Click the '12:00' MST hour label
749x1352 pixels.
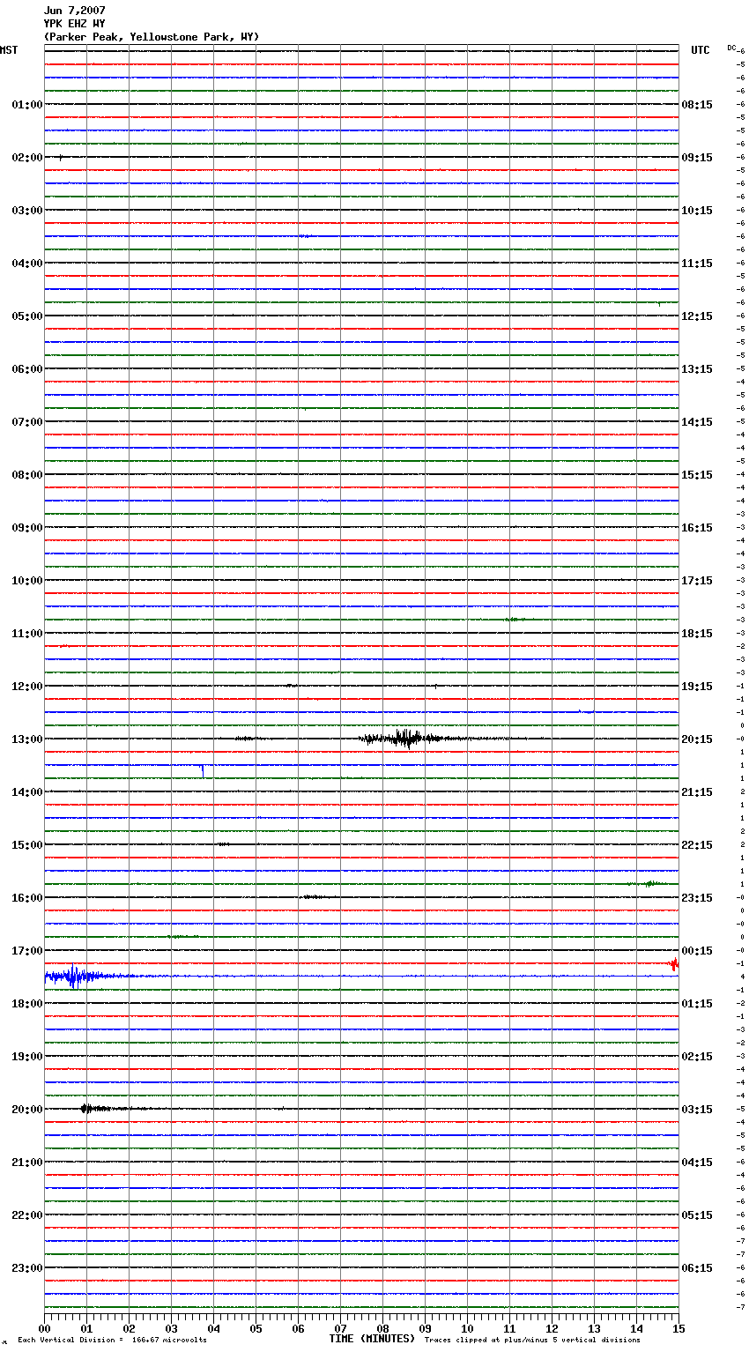[x=27, y=687]
